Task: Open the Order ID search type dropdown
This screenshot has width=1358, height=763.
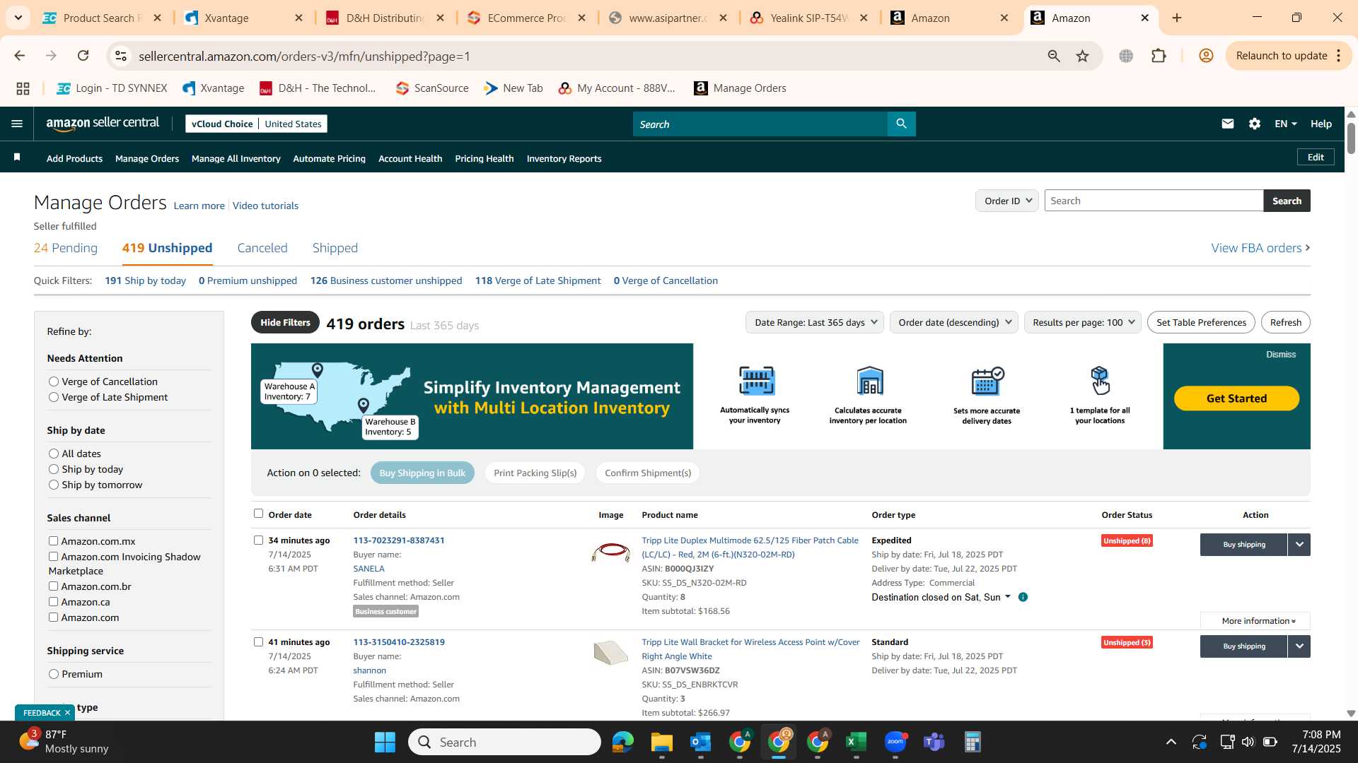Action: 1006,201
